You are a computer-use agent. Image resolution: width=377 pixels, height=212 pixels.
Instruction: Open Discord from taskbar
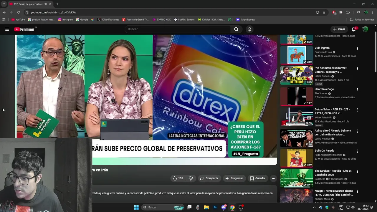click(224, 207)
